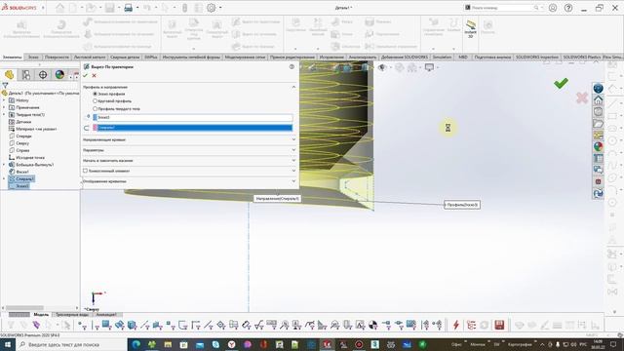Select the Front plane in the tree
Viewport: 624px width, 351px height.
pyautogui.click(x=19, y=136)
